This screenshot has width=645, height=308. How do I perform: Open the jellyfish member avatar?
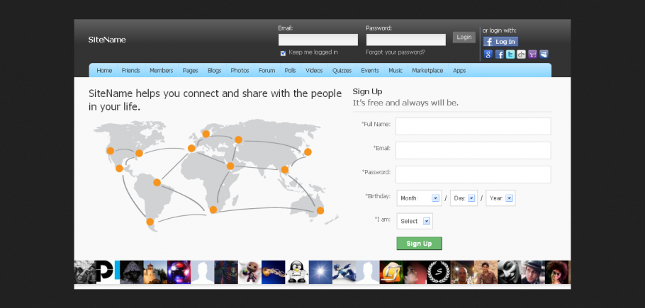click(273, 273)
